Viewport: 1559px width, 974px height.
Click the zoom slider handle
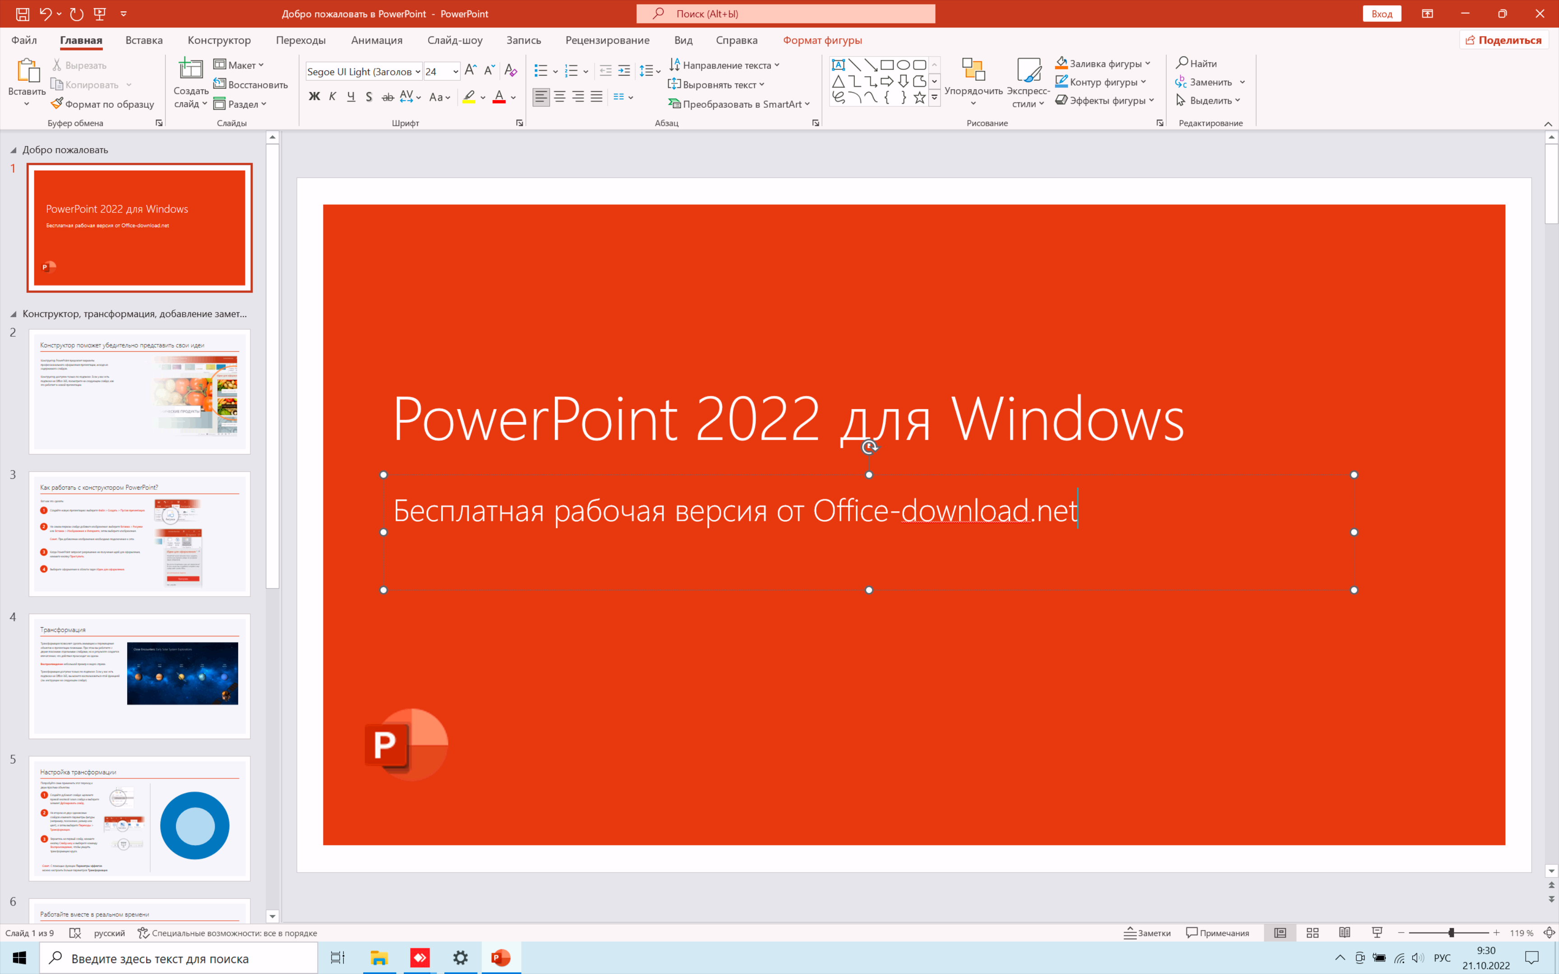(x=1451, y=933)
